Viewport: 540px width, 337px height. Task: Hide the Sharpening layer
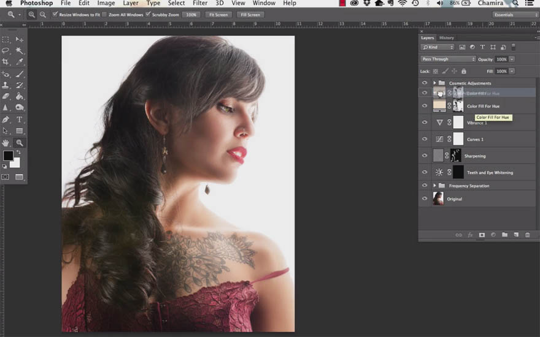(x=424, y=156)
